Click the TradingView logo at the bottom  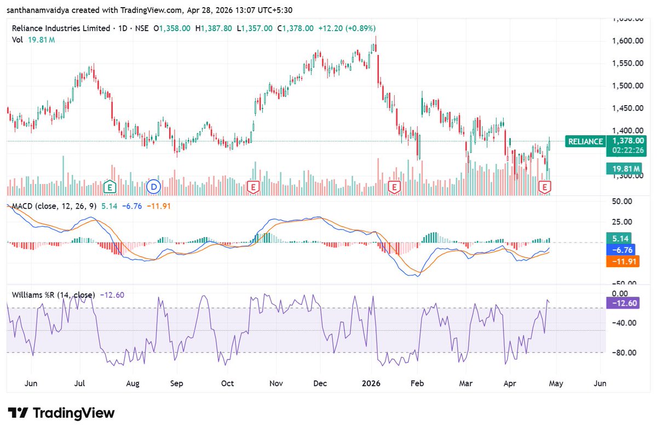tap(61, 413)
